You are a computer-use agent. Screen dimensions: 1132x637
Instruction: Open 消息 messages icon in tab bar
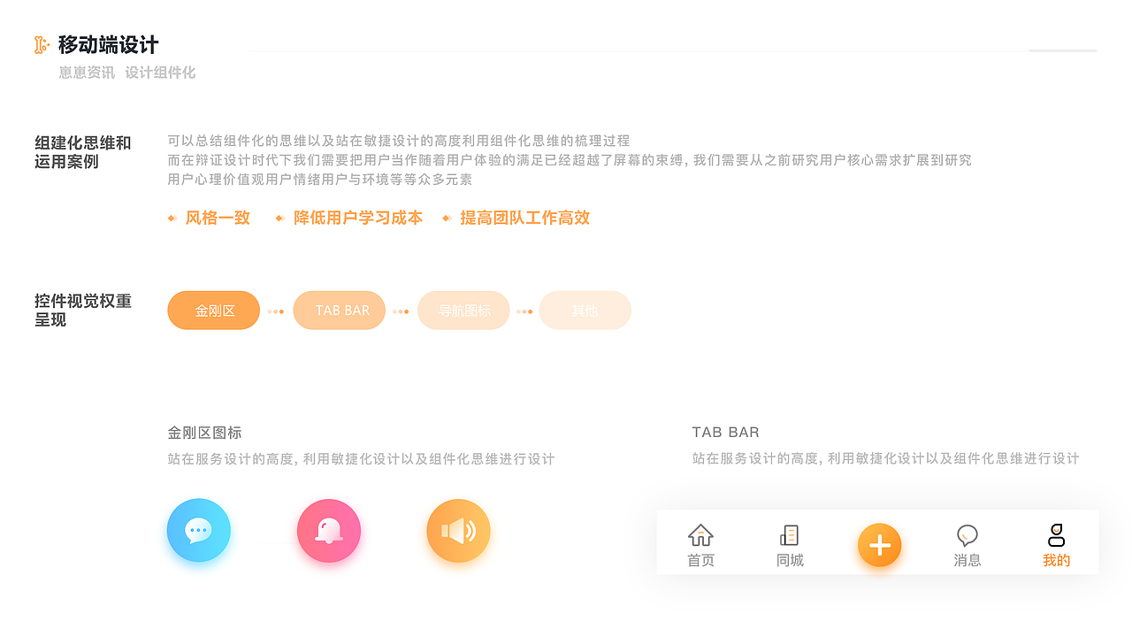point(968,534)
